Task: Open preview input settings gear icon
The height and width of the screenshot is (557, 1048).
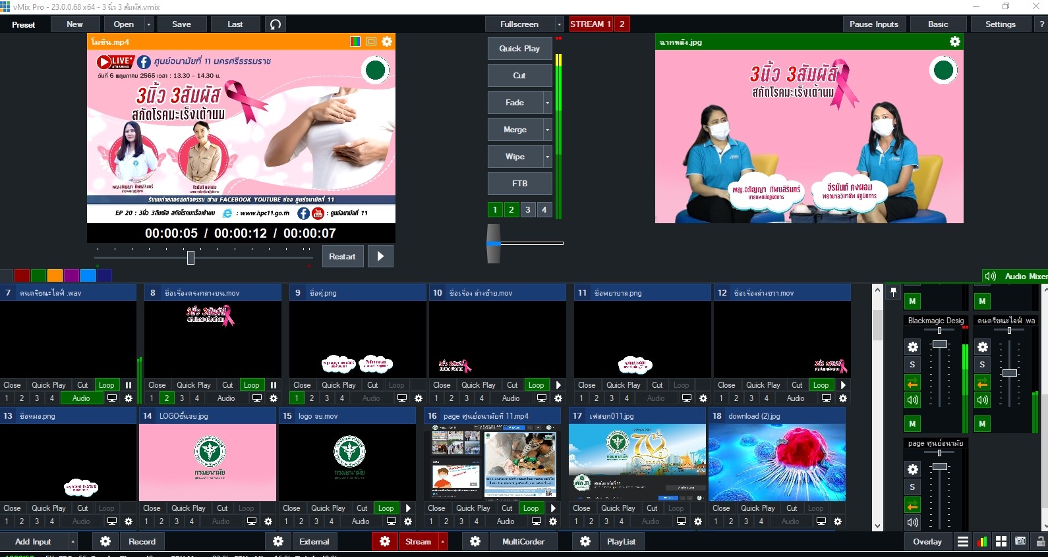Action: tap(387, 41)
